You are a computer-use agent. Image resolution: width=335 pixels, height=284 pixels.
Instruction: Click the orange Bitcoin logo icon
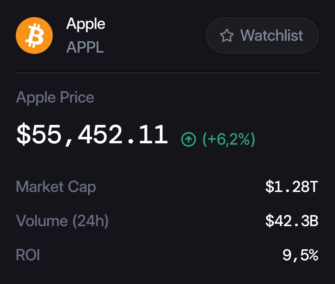coord(34,35)
